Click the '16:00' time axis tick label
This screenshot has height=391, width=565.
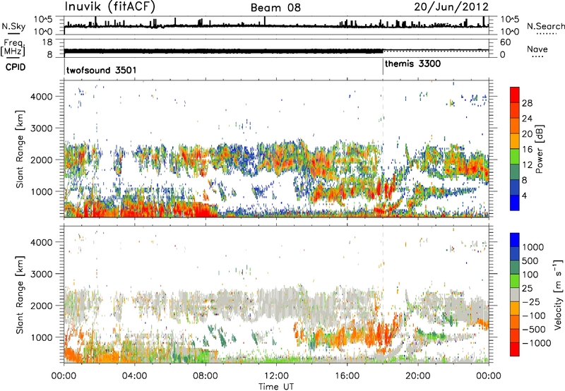[347, 376]
